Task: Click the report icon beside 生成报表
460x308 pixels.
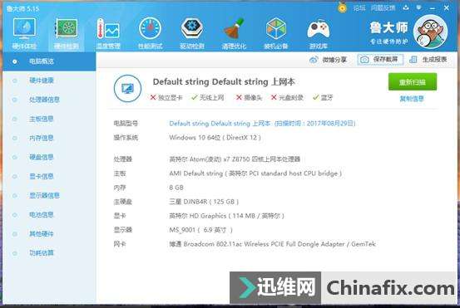Action: [x=413, y=60]
